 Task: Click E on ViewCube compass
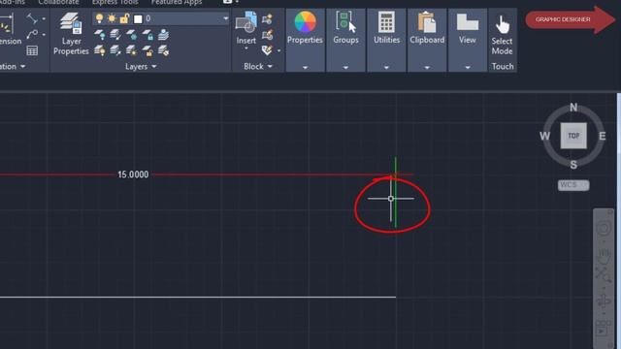[603, 136]
